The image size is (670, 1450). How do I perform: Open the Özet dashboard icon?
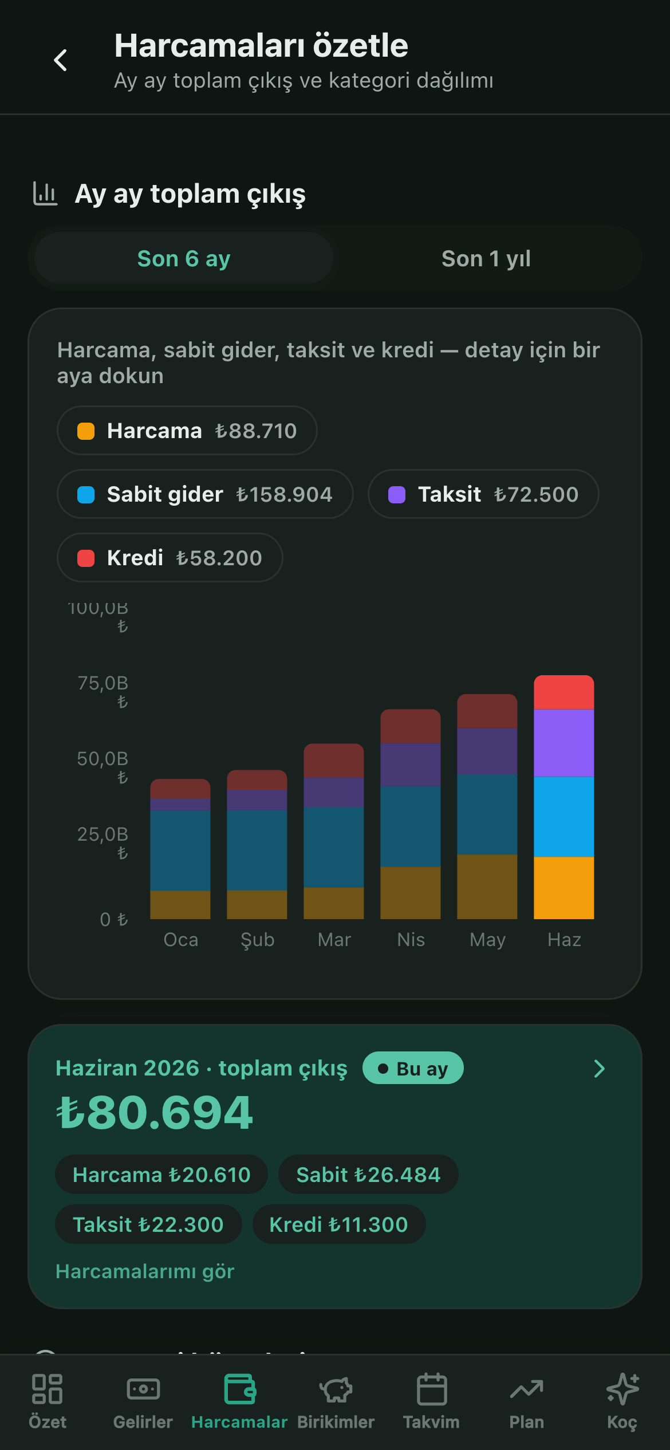48,1389
